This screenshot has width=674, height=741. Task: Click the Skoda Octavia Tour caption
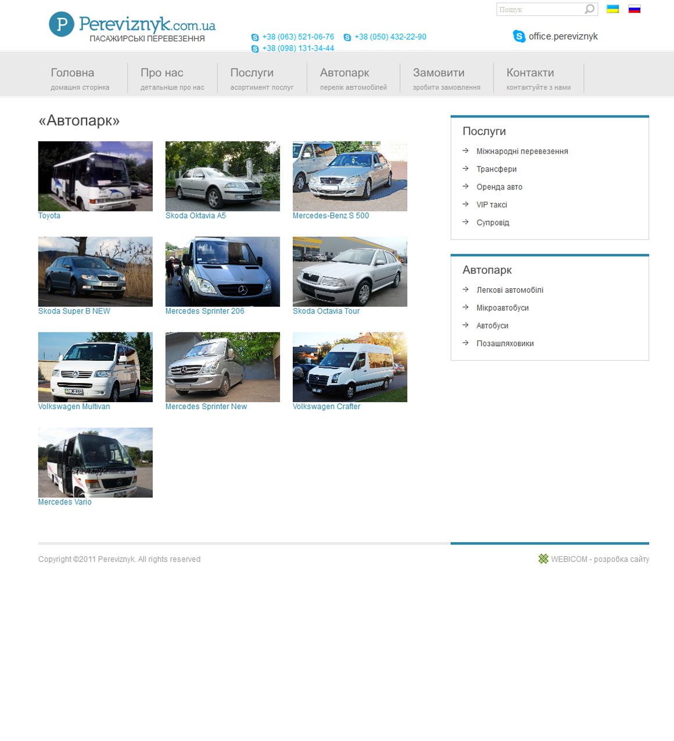326,311
